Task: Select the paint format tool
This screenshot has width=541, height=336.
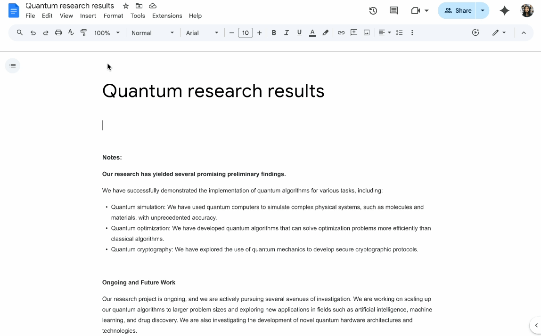Action: pyautogui.click(x=83, y=32)
